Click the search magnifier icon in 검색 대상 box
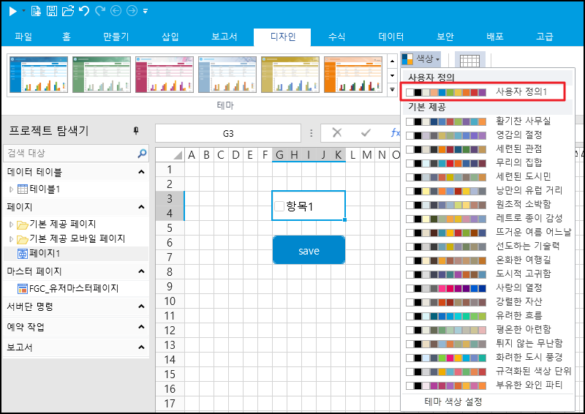The image size is (585, 414). click(x=142, y=154)
